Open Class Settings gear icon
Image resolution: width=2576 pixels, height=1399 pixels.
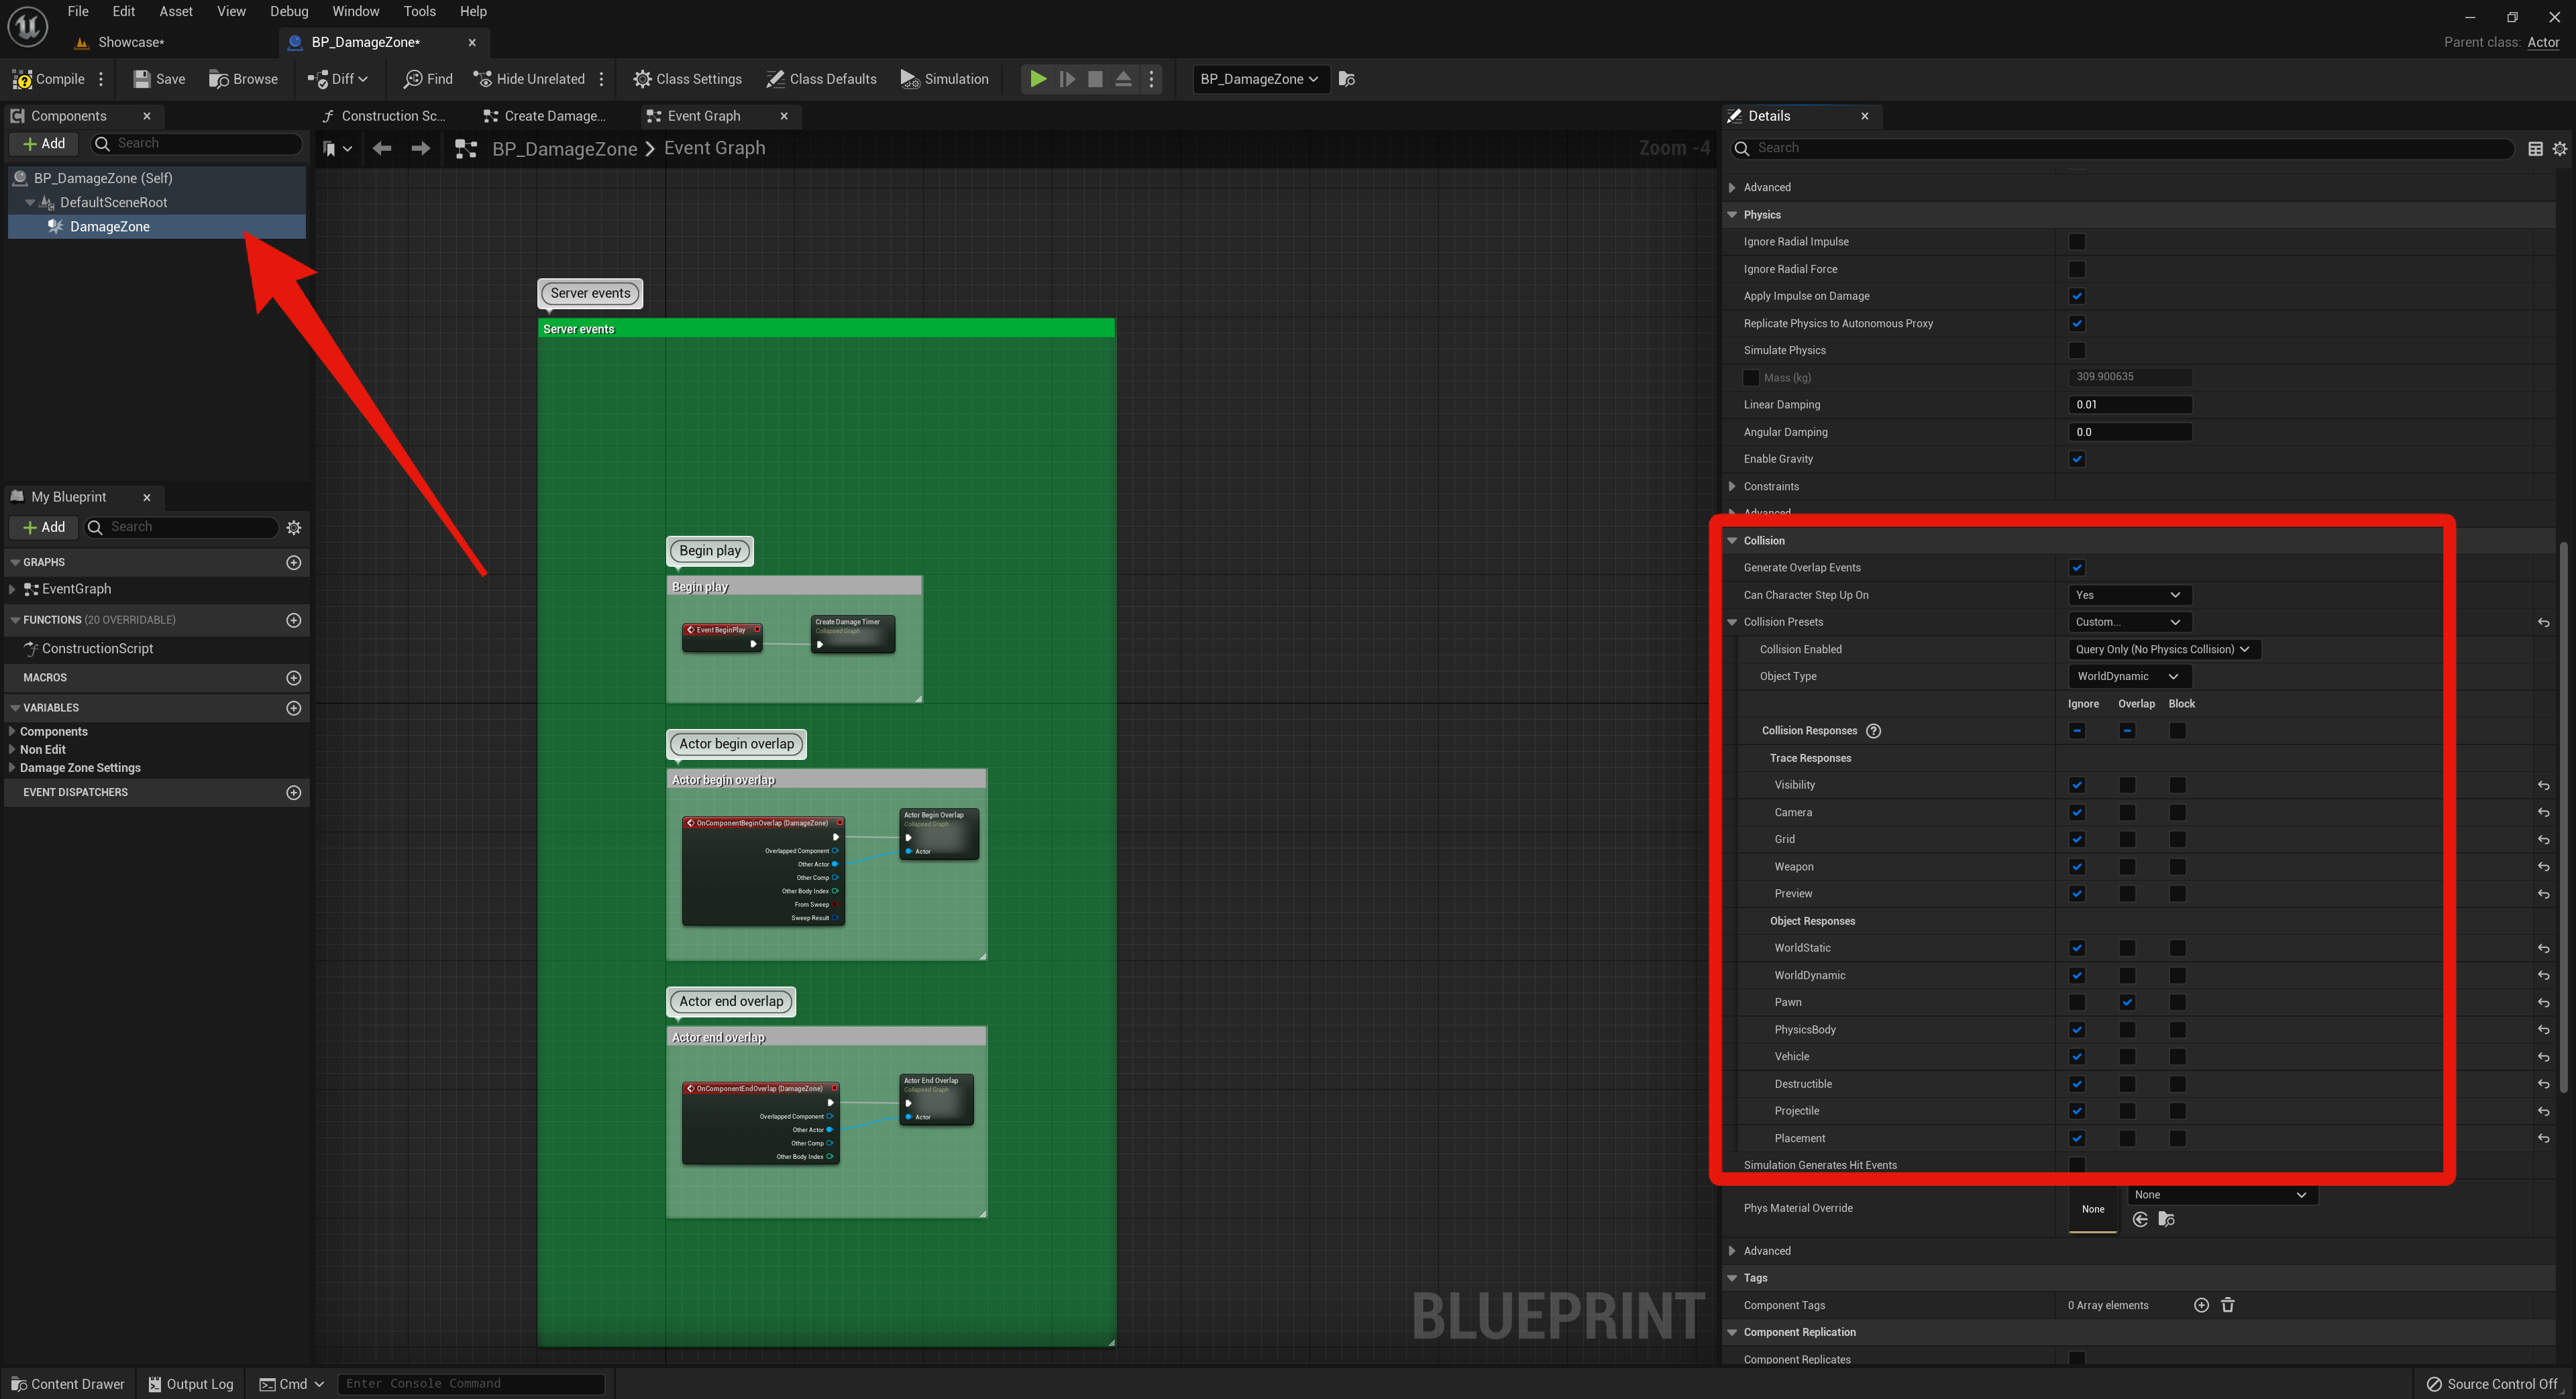tap(642, 79)
